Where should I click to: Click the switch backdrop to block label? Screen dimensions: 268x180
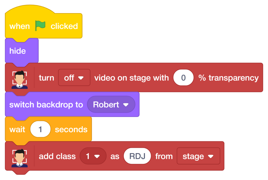(x=46, y=104)
